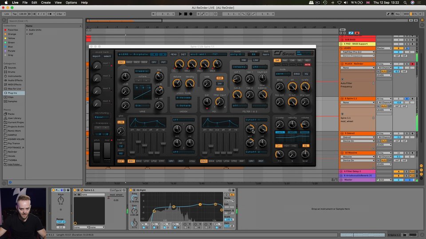Click the Spire cut 1 filter knob
The width and height of the screenshot is (426, 239).
point(237,79)
